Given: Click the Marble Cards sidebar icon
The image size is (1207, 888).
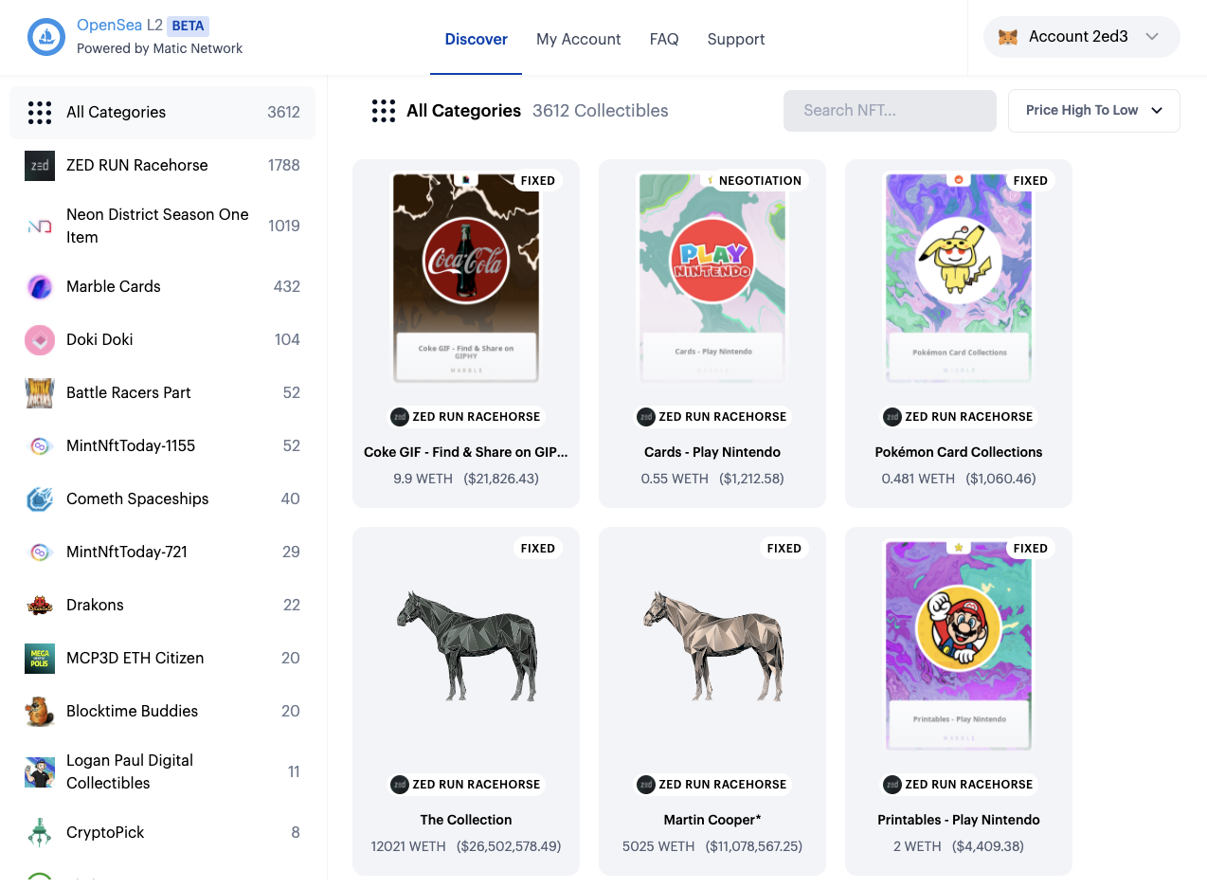Looking at the screenshot, I should point(40,286).
